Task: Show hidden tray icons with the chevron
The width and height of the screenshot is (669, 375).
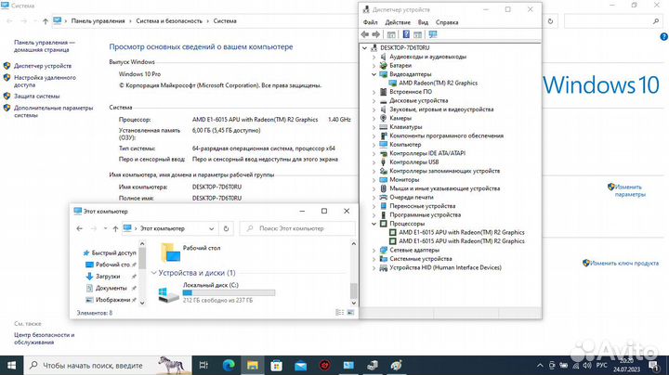Action: click(540, 365)
